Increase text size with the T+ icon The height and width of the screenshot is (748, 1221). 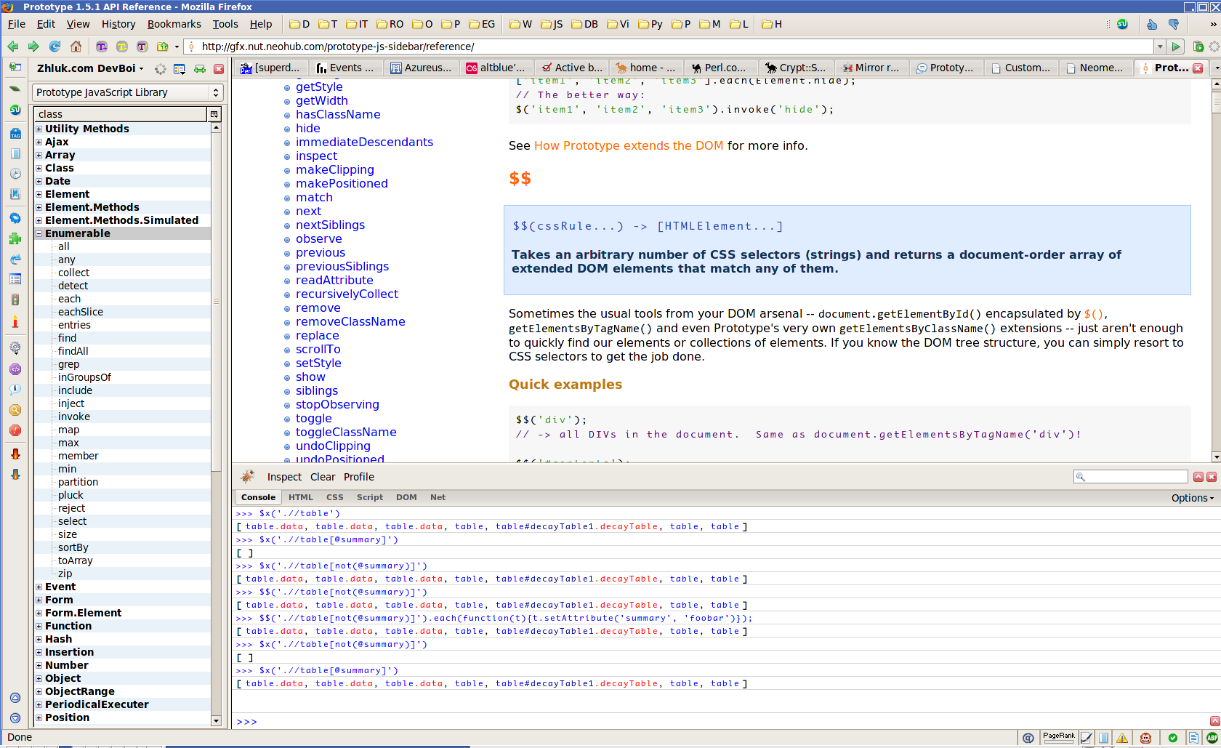pyautogui.click(x=101, y=47)
